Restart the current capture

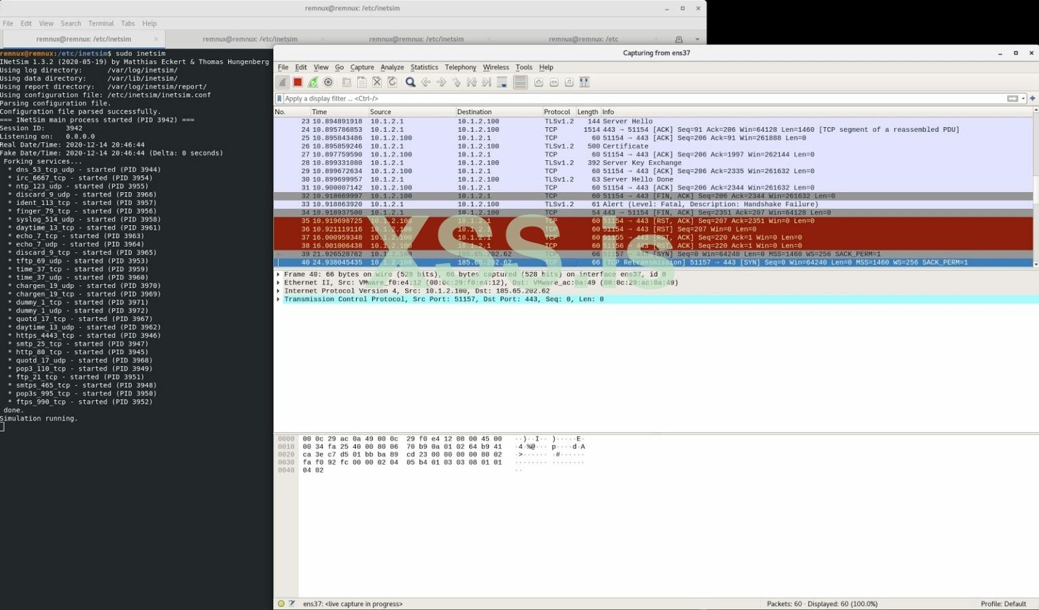click(x=313, y=83)
